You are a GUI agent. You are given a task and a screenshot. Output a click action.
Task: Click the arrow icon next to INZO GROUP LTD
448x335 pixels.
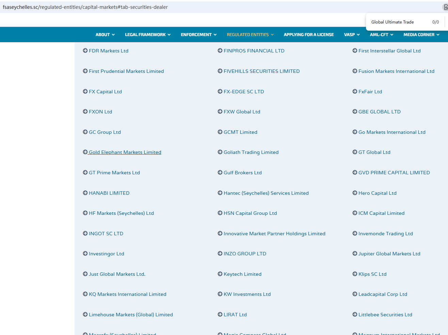click(220, 254)
